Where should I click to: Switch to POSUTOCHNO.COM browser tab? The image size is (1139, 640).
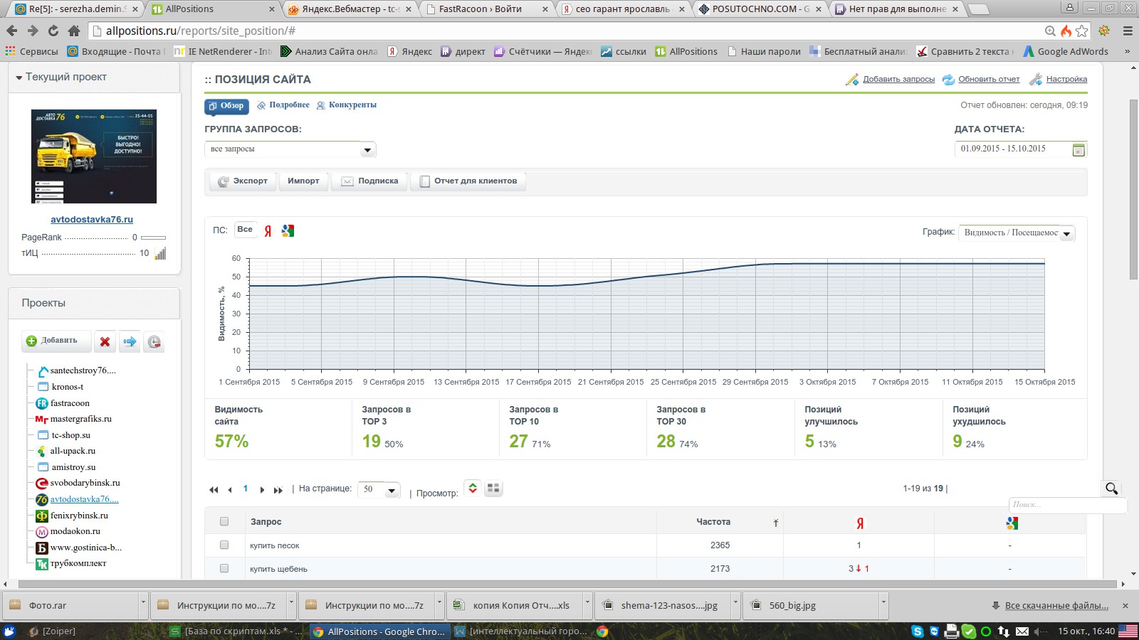tap(760, 9)
